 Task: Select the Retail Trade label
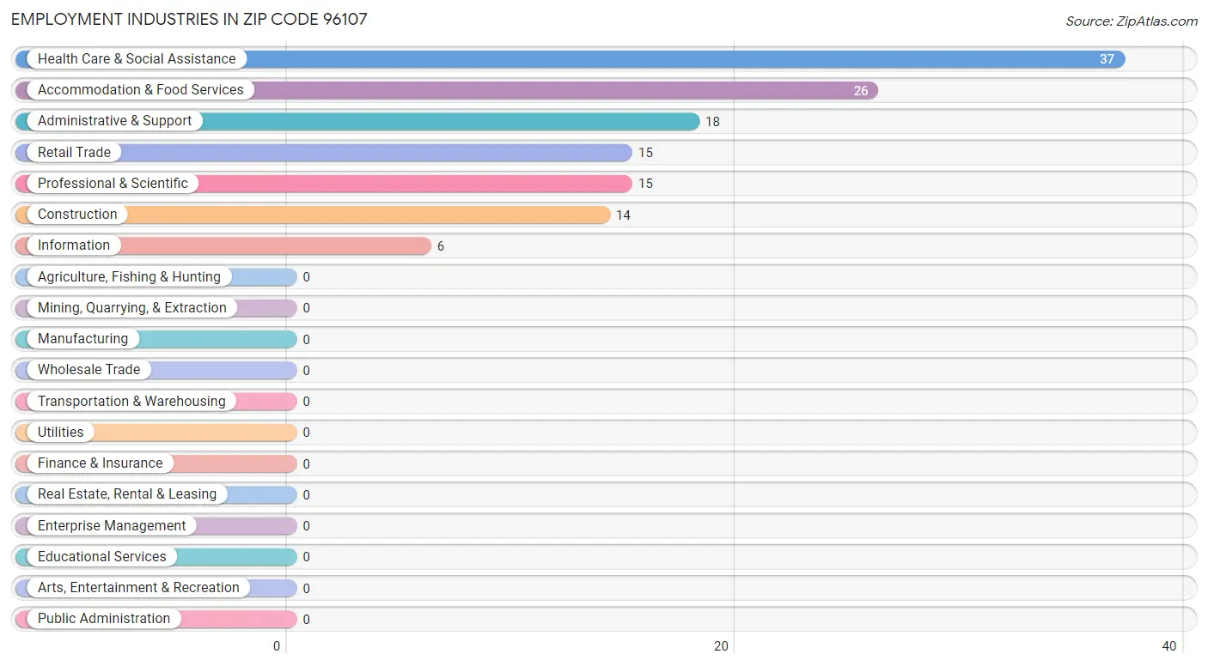pyautogui.click(x=74, y=152)
